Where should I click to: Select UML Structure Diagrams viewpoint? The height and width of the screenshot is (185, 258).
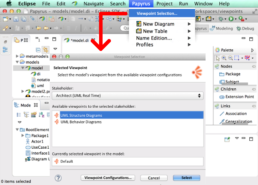[x=128, y=115]
